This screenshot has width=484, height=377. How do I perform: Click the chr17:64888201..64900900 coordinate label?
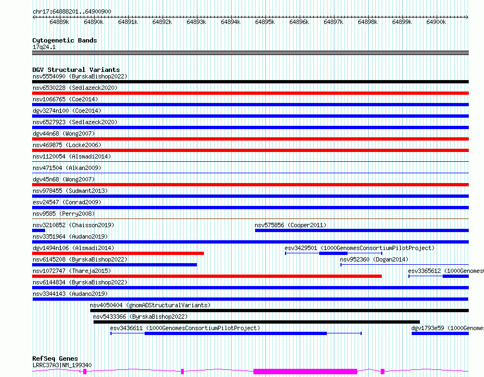coord(72,11)
